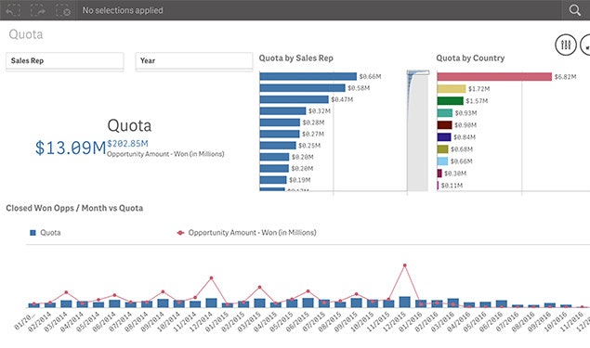Open the Sales Rep filter pane

click(65, 61)
